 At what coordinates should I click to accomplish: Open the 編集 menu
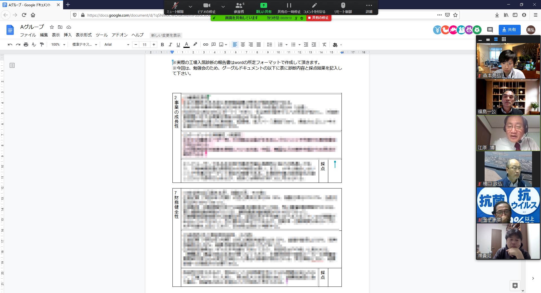point(44,35)
